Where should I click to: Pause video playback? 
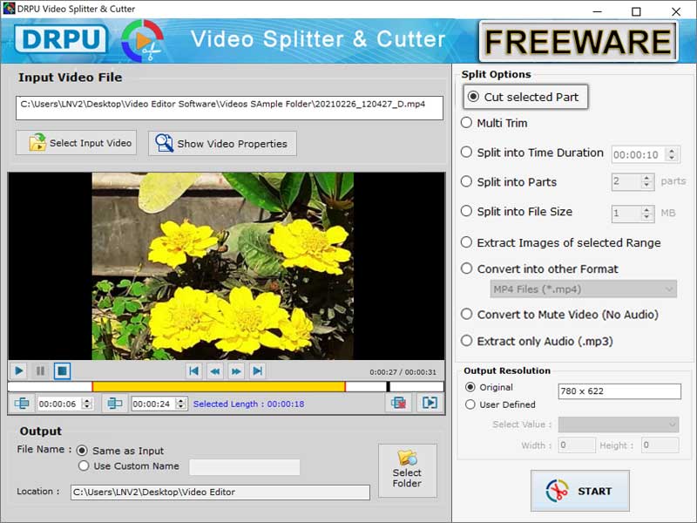coord(39,370)
